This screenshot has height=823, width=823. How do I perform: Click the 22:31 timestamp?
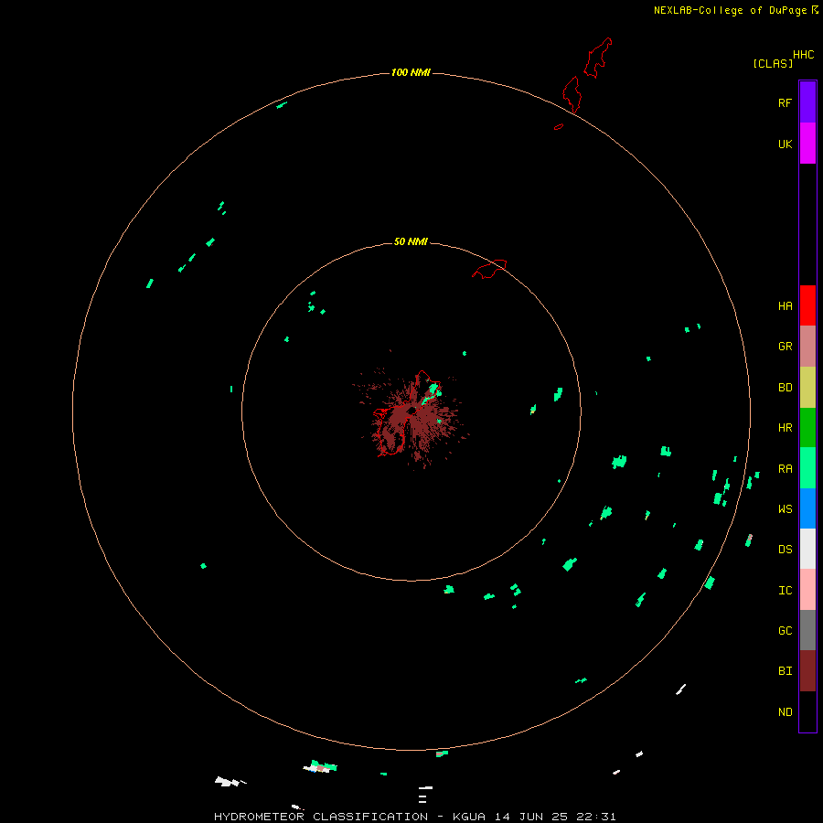pyautogui.click(x=595, y=817)
